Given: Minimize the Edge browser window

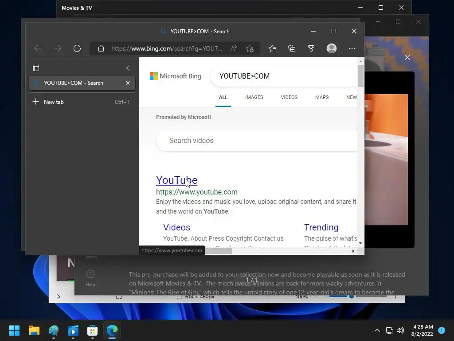Looking at the screenshot, I should click(313, 31).
